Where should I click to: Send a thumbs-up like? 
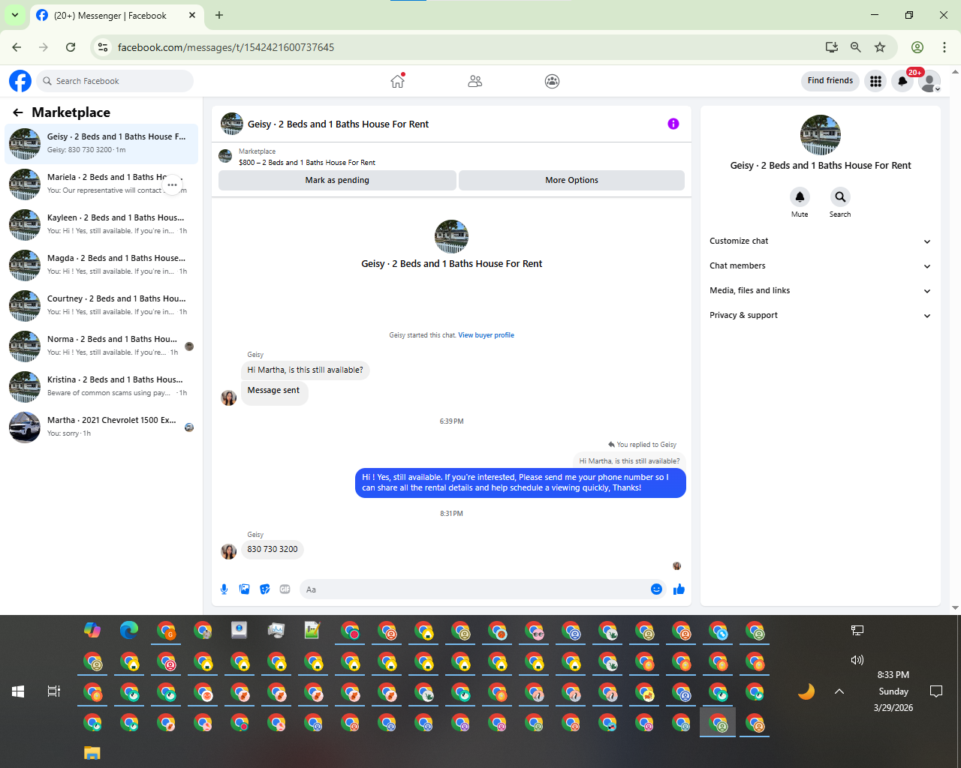679,589
